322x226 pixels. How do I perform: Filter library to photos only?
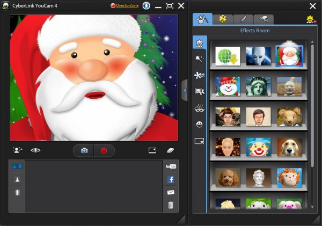tap(17, 180)
